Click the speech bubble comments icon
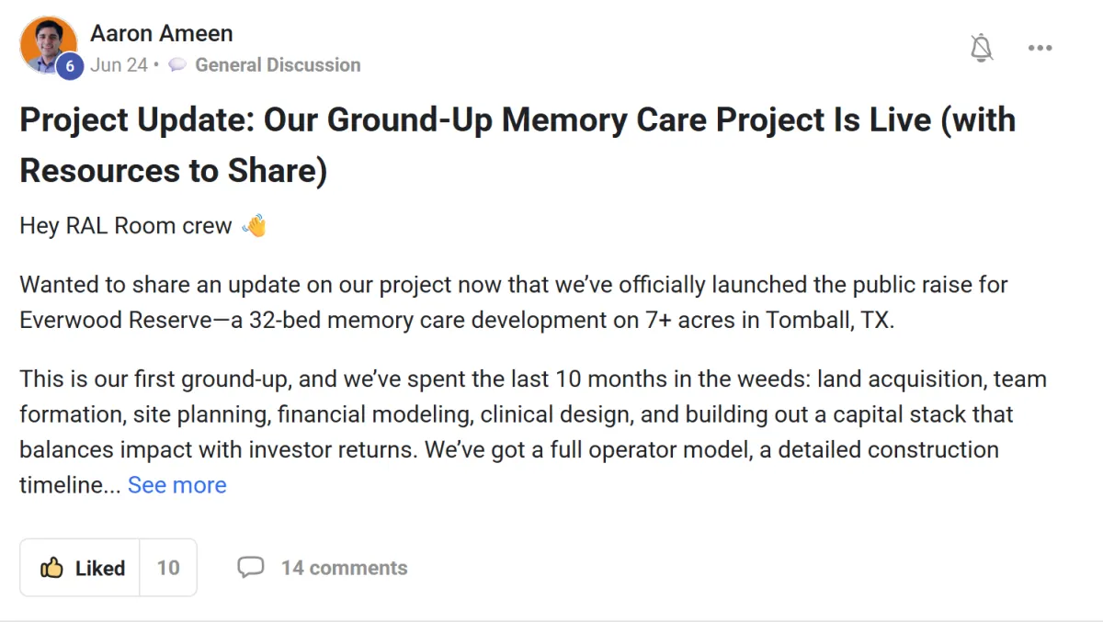The image size is (1103, 622). [x=250, y=567]
